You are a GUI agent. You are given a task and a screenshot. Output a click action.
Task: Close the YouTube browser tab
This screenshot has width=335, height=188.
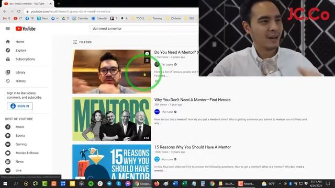[51, 4]
